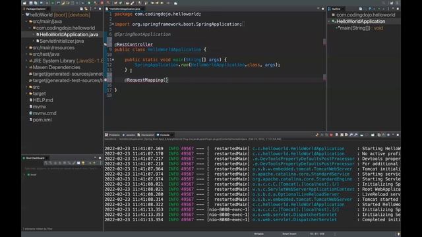The width and height of the screenshot is (422, 237).
Task: Collapse All in Package Explorer toolbar
Action: 81,9
